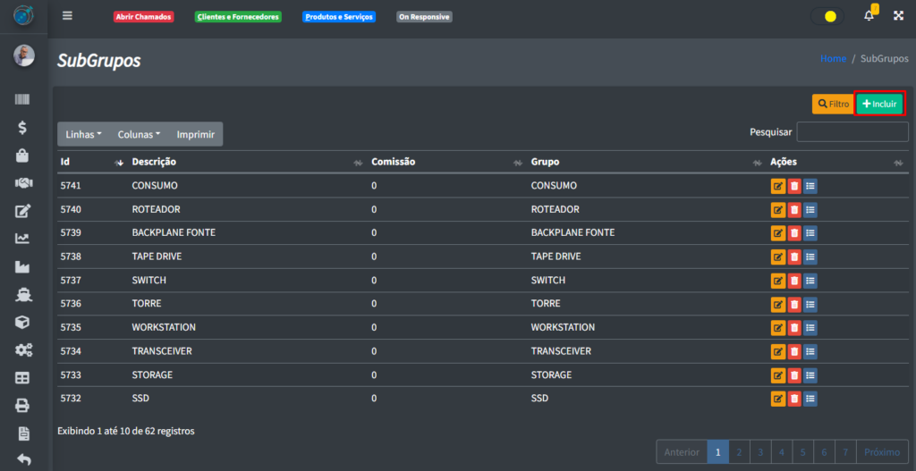The height and width of the screenshot is (471, 916).
Task: Toggle the dark mode switch
Action: [x=827, y=16]
